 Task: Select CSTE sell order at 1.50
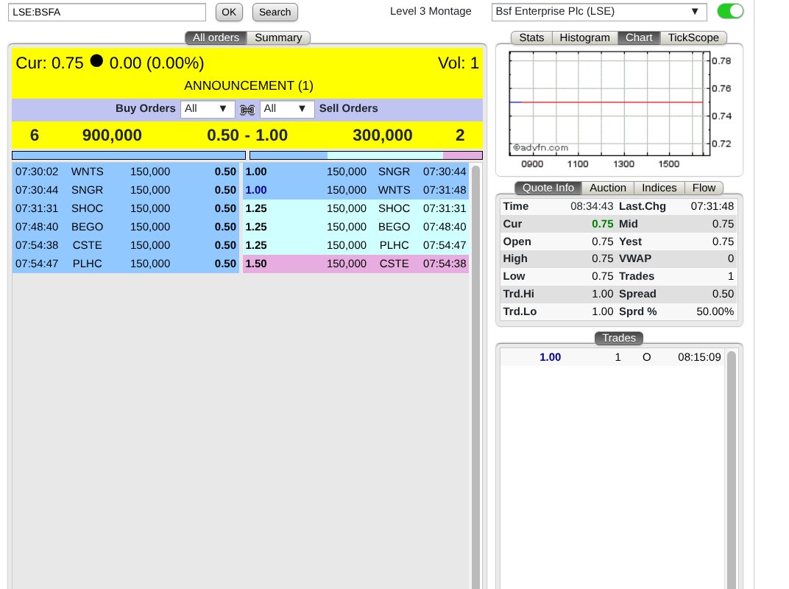click(x=355, y=264)
